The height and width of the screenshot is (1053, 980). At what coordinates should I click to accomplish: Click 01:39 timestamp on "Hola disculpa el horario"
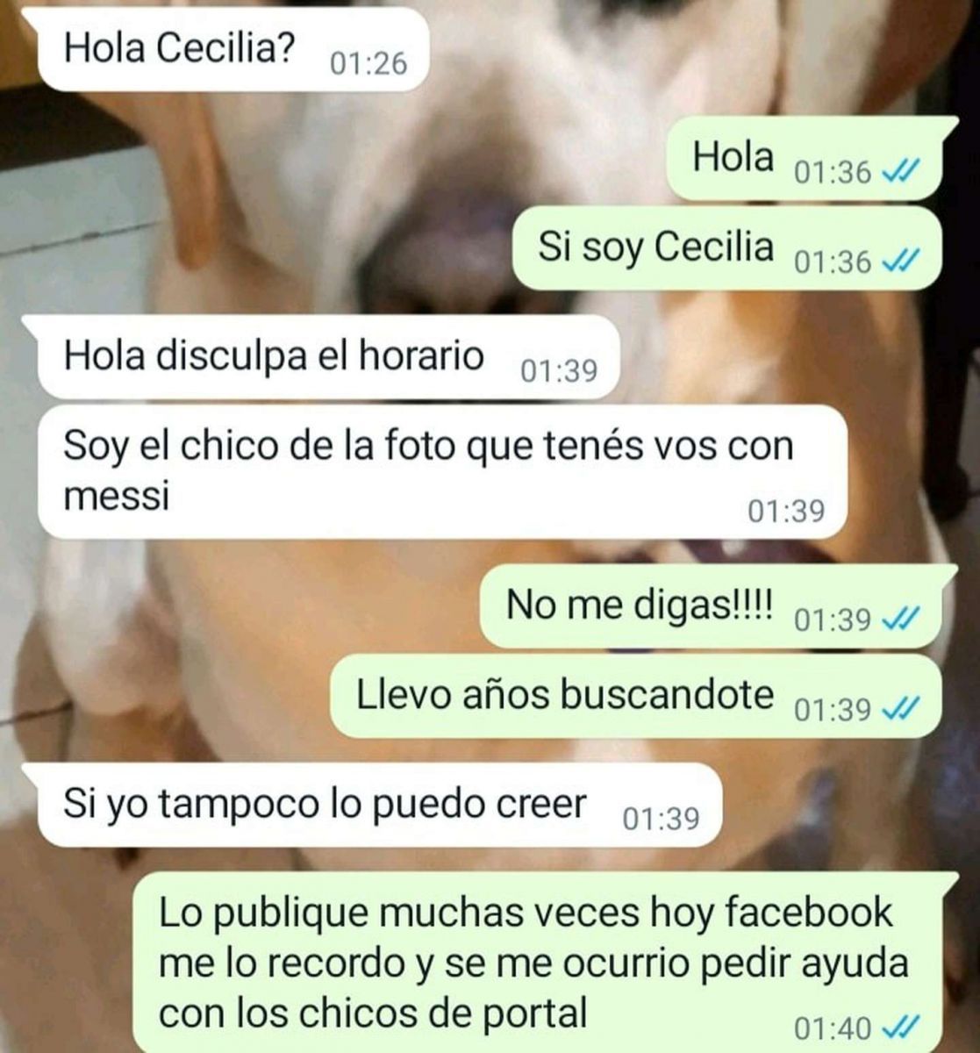[x=559, y=372]
